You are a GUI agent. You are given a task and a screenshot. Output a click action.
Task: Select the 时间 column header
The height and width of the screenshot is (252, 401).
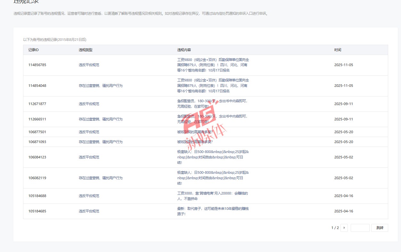click(338, 50)
